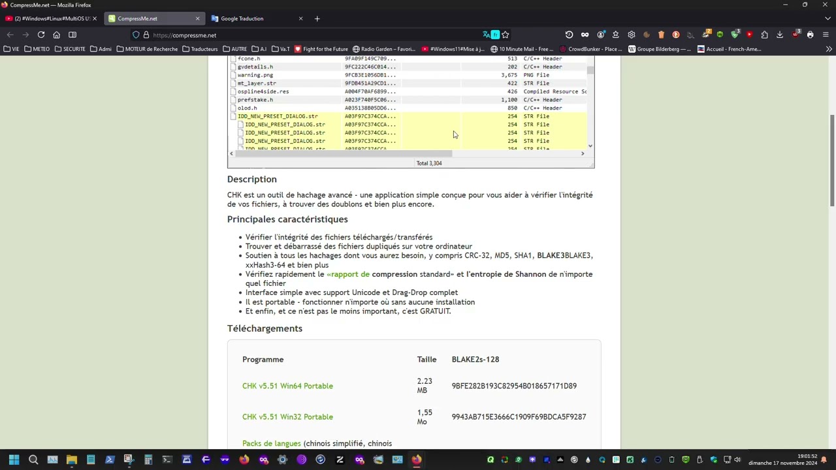Open the Radio Garden bookmark
The image size is (836, 470).
click(384, 49)
